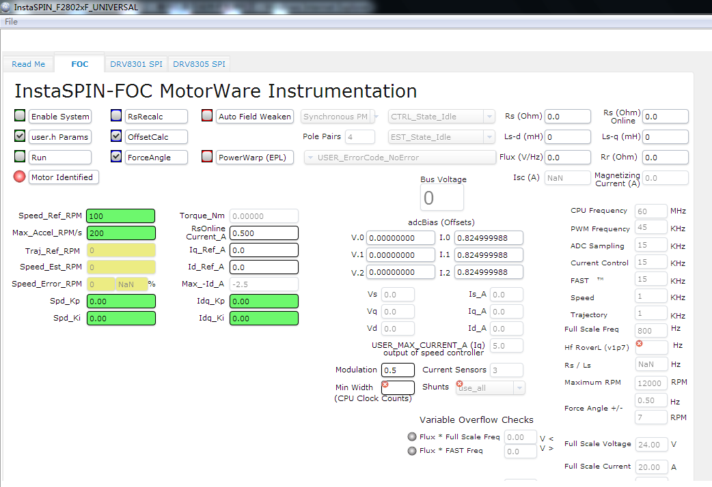Uncheck the user.h Params checkbox
Image resolution: width=712 pixels, height=487 pixels.
(x=20, y=136)
